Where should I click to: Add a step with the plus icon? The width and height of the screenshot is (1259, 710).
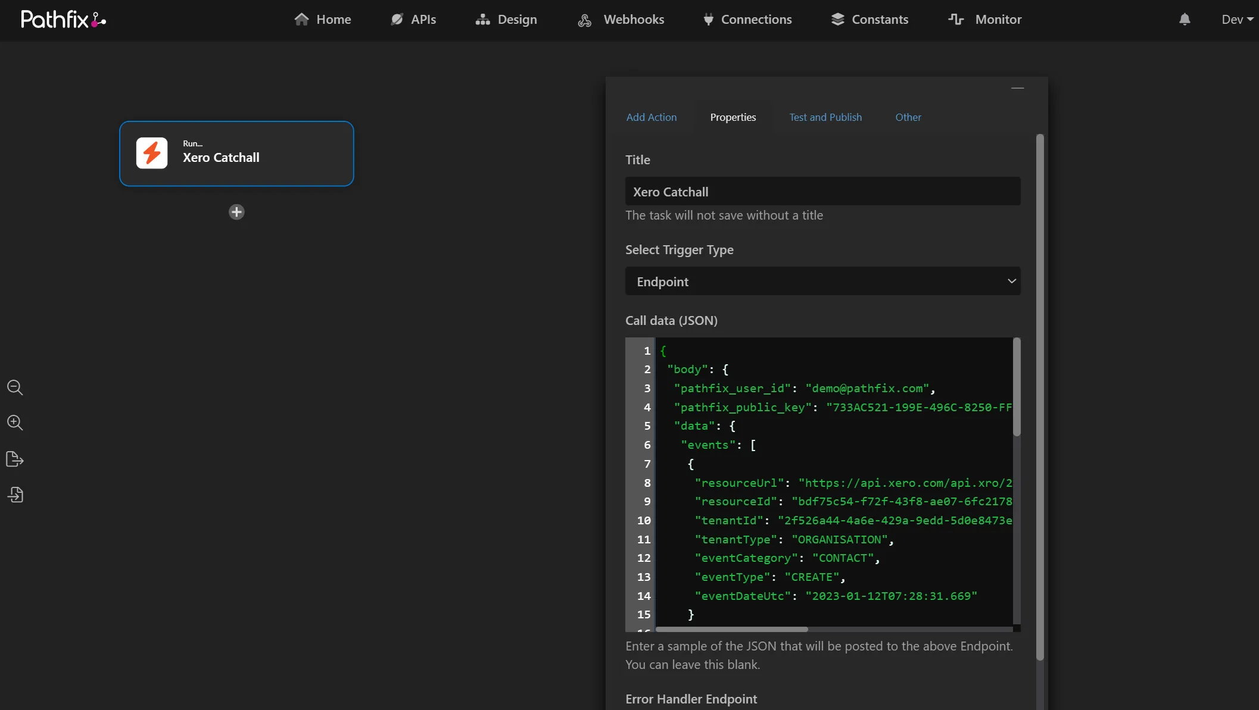click(236, 212)
